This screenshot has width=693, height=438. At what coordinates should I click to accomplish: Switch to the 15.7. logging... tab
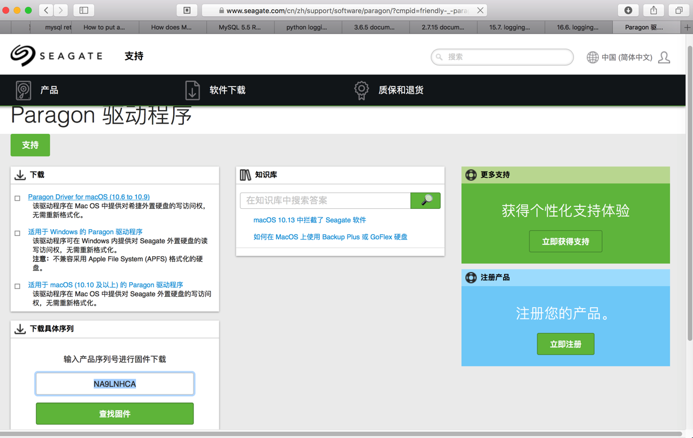pos(510,27)
